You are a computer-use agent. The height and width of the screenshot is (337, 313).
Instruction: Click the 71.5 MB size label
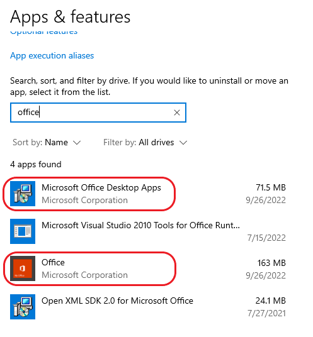coord(271,187)
